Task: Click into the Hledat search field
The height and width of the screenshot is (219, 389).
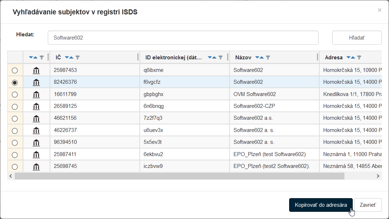Action: click(183, 37)
